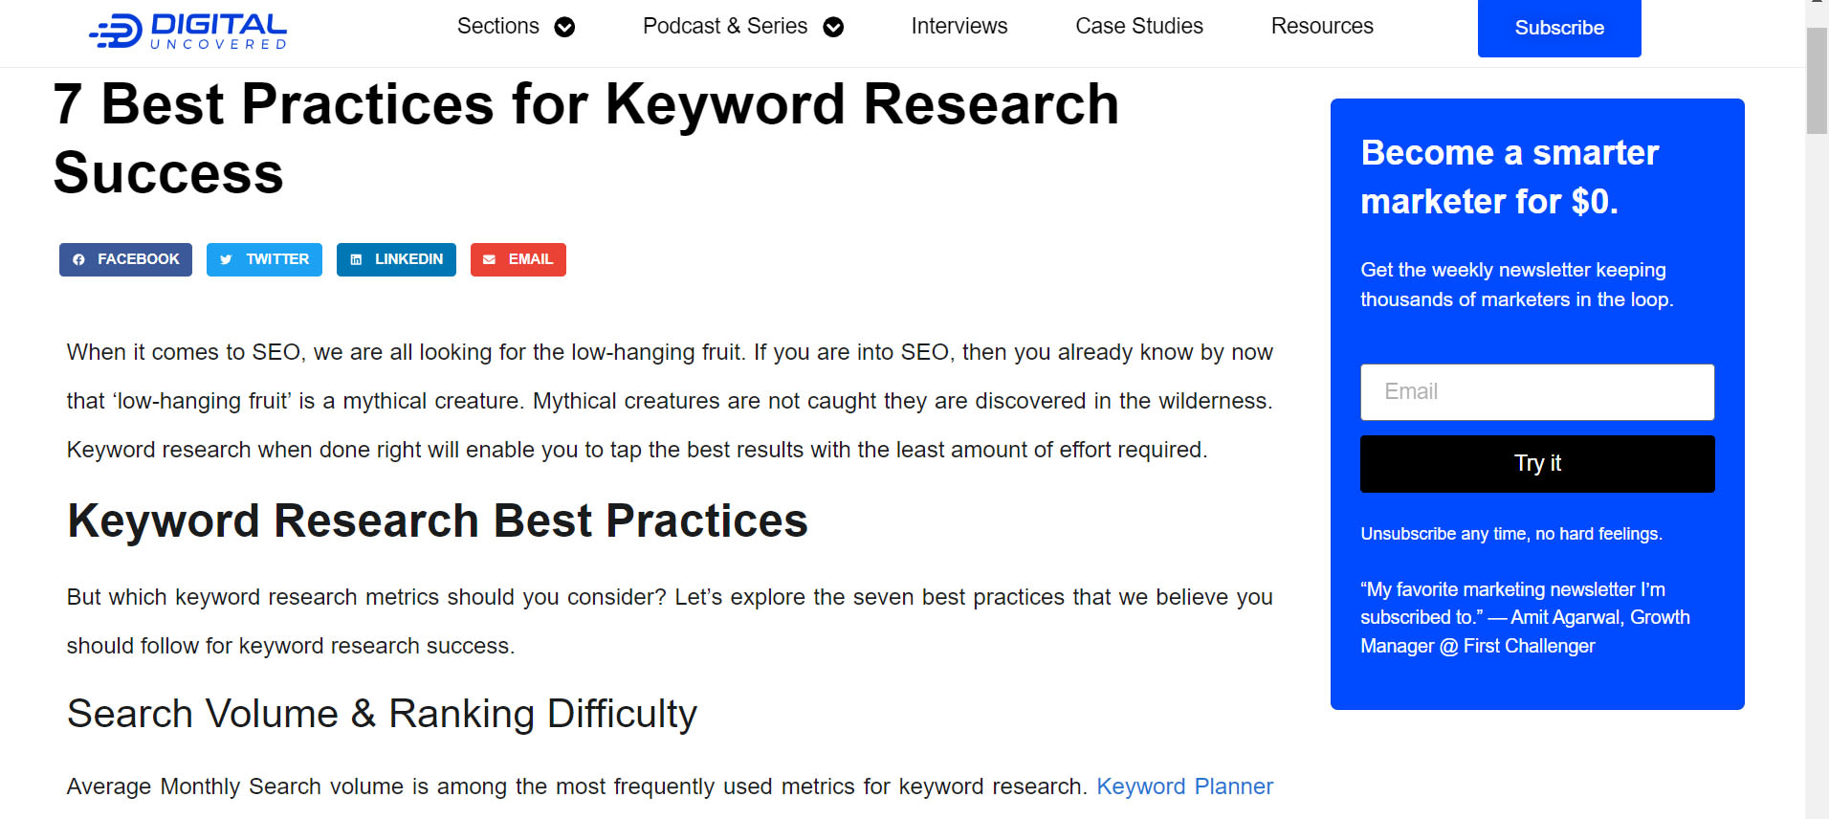Open the Keyword Planner link
The width and height of the screenshot is (1829, 819).
tap(1184, 786)
